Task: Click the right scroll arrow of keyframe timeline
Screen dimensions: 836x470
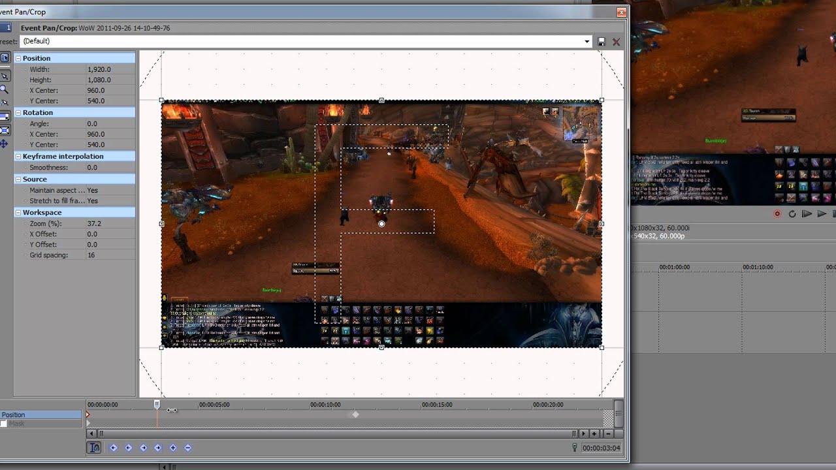Action: (x=583, y=433)
